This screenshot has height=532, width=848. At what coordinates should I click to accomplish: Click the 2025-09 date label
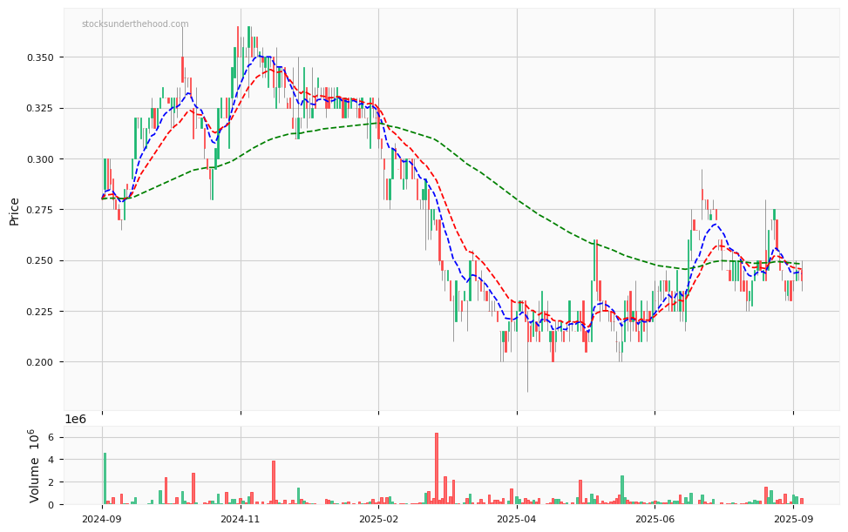coord(793,519)
